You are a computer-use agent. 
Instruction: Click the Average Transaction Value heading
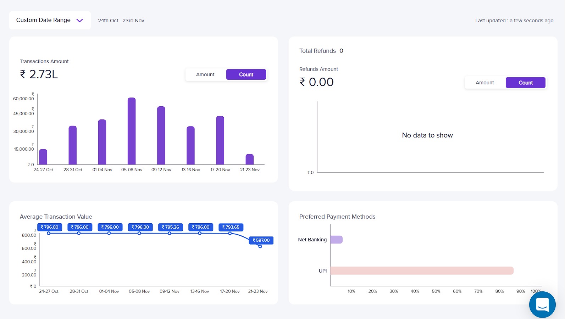pos(56,217)
